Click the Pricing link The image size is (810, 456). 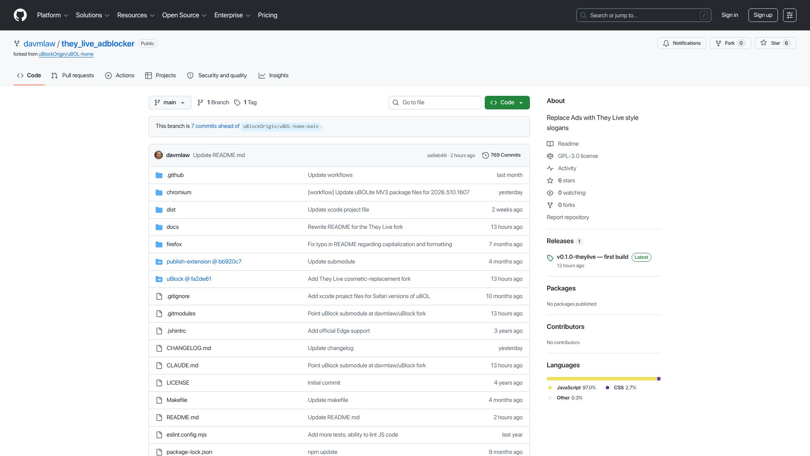tap(267, 15)
